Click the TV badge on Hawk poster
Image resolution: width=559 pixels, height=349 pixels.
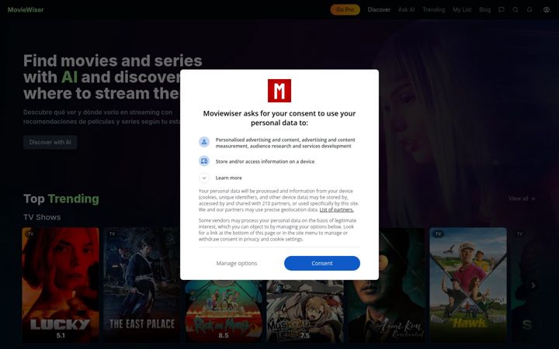pos(438,233)
